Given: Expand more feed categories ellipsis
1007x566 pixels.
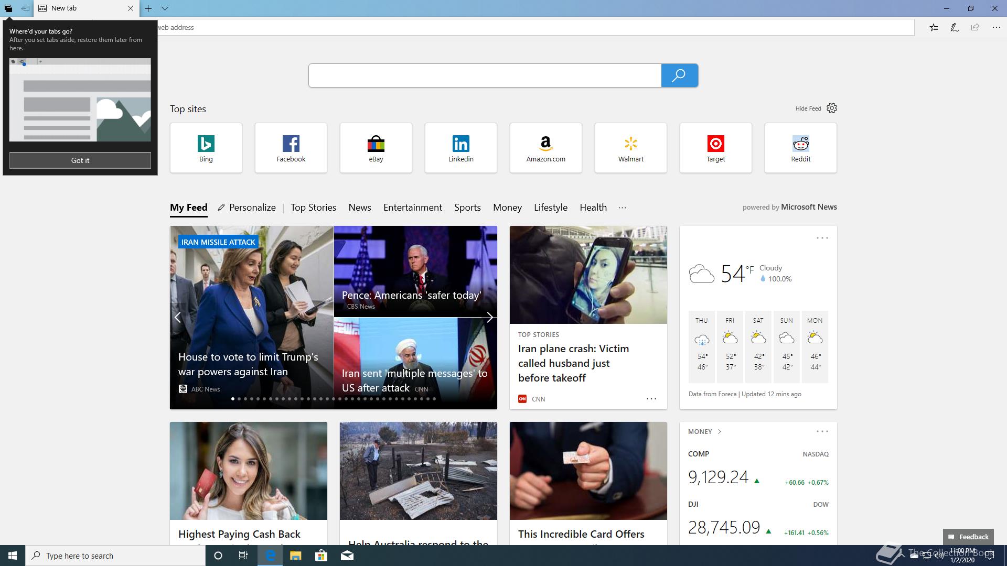Looking at the screenshot, I should (622, 208).
